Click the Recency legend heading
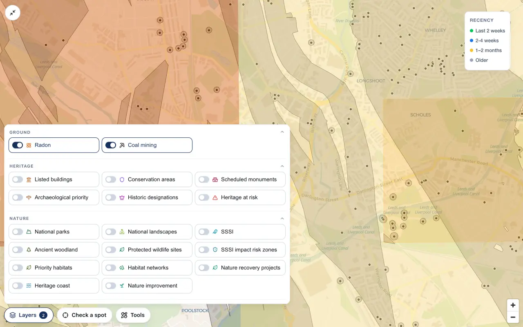Image resolution: width=523 pixels, height=327 pixels. point(482,20)
